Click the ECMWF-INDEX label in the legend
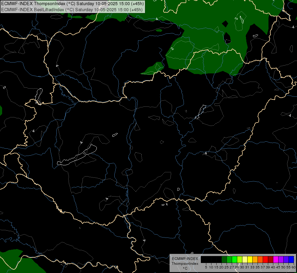 (x=185, y=259)
